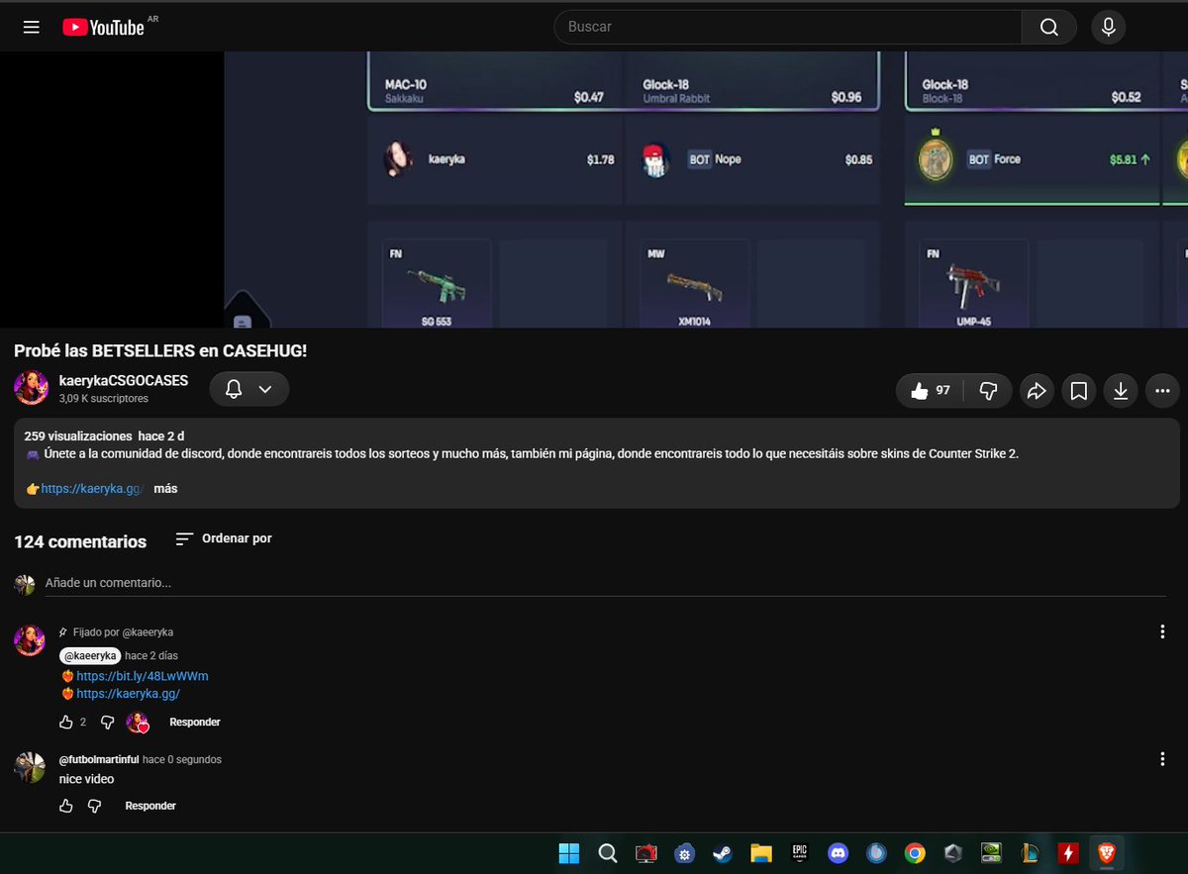Screen dimensions: 1188x874
Task: Open options menu for the pinned comment
Action: point(1162,631)
